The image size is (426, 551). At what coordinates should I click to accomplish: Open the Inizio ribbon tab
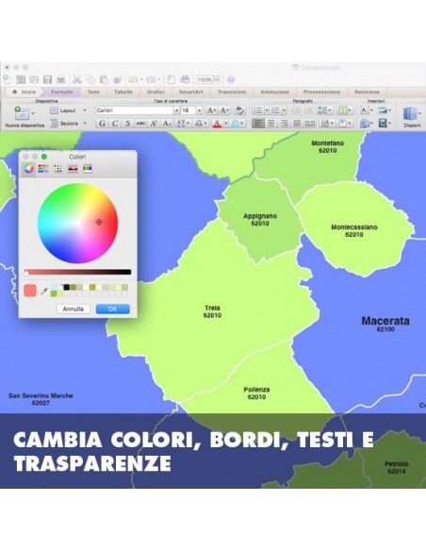point(25,92)
